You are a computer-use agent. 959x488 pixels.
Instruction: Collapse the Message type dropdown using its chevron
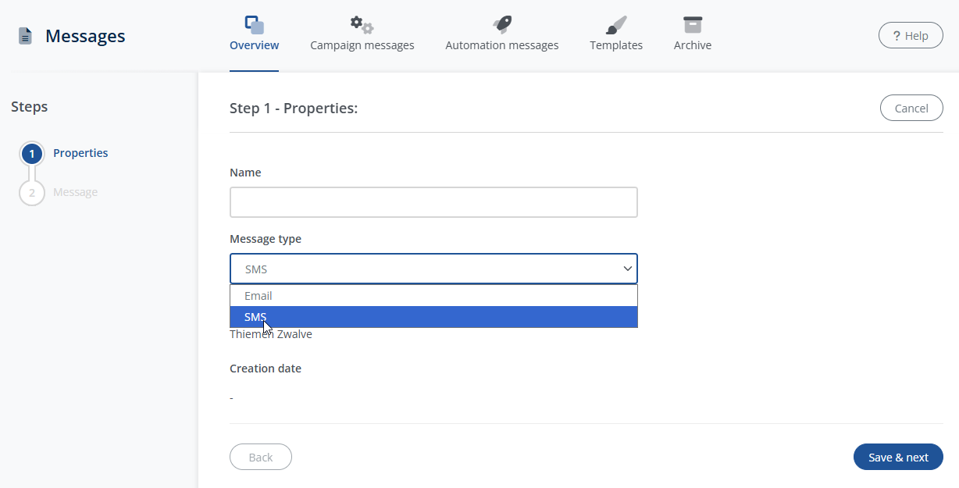pos(627,269)
